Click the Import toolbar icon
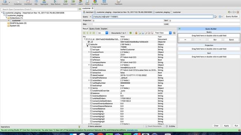241x135 pixels. point(73,2)
